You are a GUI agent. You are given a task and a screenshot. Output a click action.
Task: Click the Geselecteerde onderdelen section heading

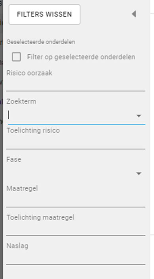click(41, 42)
